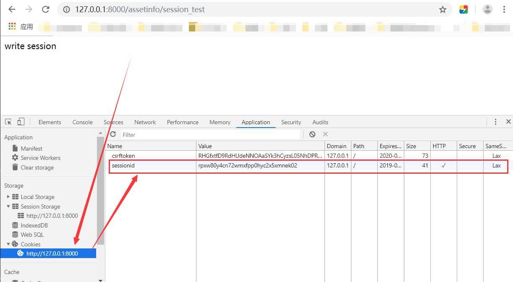
Task: Open the Sources tab
Action: click(113, 122)
